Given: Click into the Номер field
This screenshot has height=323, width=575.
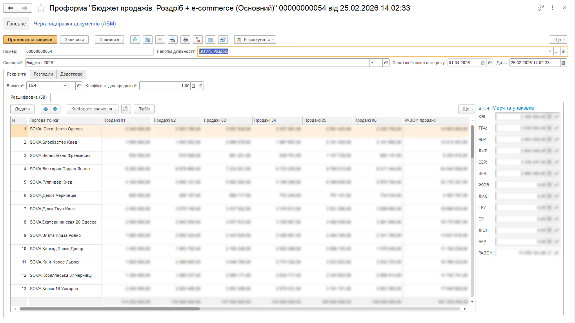Looking at the screenshot, I should pyautogui.click(x=89, y=51).
